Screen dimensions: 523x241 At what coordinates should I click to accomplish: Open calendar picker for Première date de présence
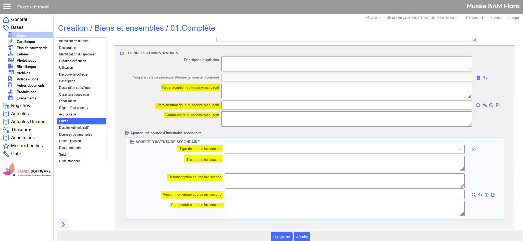click(478, 78)
